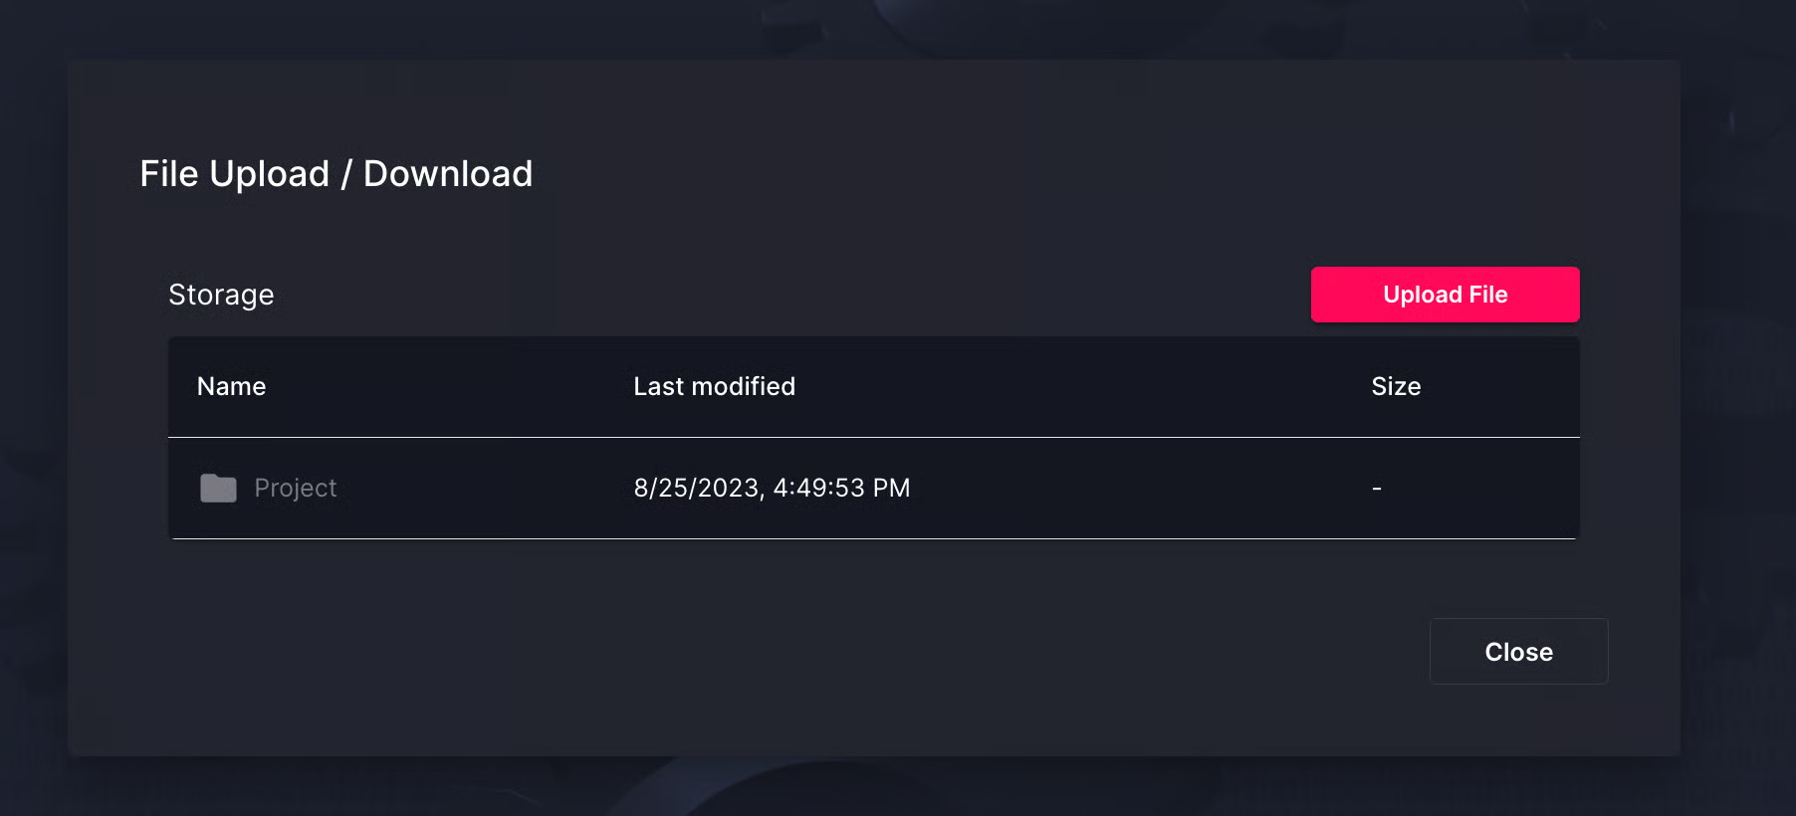Click the File Upload / Download title
Image resolution: width=1796 pixels, height=816 pixels.
pyautogui.click(x=336, y=174)
